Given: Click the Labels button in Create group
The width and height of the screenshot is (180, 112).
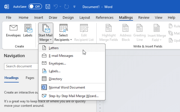Looking at the screenshot, I should point(28,31).
